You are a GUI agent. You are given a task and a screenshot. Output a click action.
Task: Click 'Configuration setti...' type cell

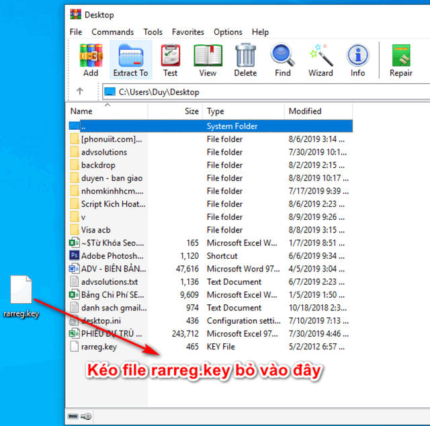[244, 321]
